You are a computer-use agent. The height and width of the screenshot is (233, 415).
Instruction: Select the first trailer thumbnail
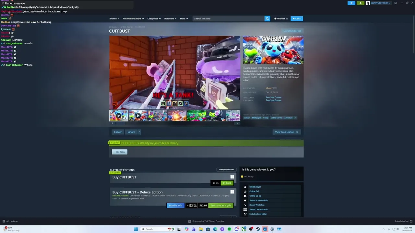(x=119, y=116)
